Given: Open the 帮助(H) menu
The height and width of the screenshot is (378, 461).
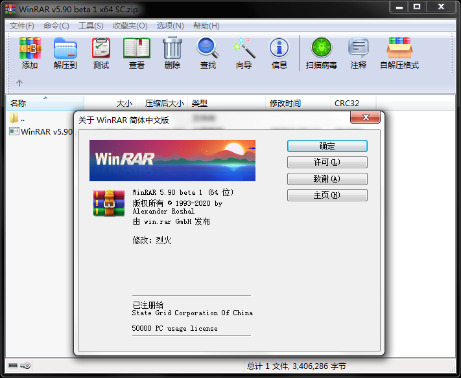Looking at the screenshot, I should 206,26.
